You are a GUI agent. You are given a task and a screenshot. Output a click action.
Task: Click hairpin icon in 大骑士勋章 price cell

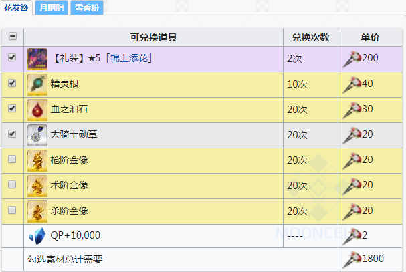[352, 136]
